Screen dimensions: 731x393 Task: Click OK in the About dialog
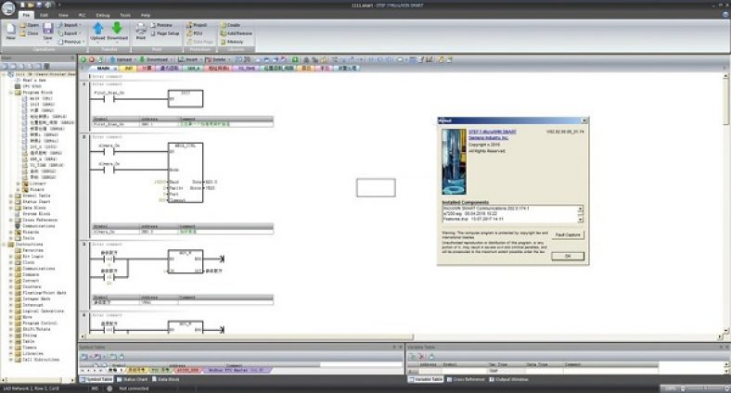click(x=568, y=256)
